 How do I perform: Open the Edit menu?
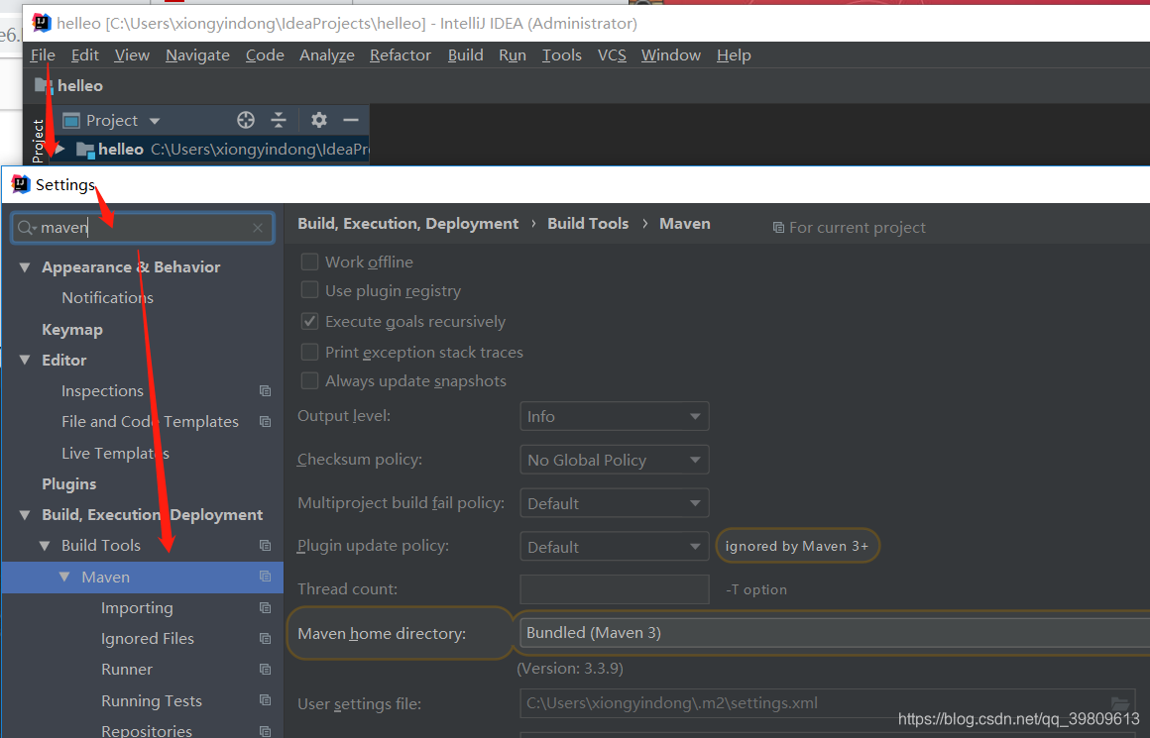[85, 54]
